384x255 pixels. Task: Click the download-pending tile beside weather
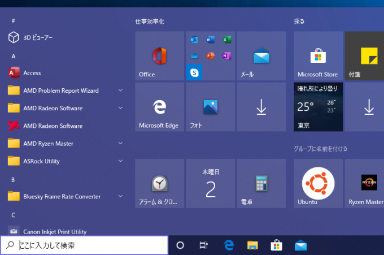[x=364, y=107]
